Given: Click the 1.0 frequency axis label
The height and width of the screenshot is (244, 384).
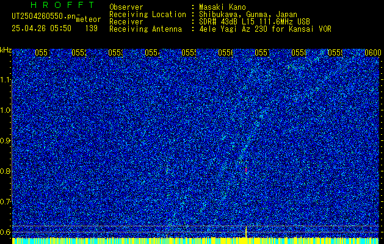Looking at the screenshot, I should (6, 110).
